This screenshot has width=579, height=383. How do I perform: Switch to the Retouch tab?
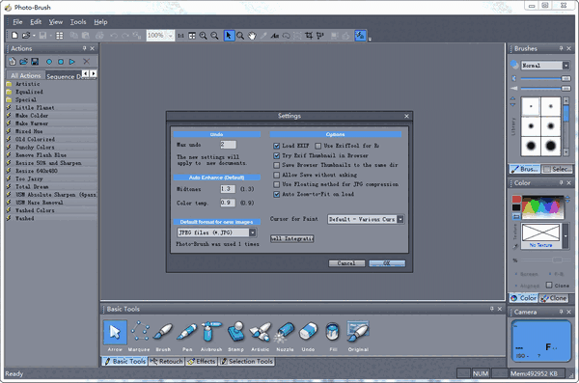(167, 361)
